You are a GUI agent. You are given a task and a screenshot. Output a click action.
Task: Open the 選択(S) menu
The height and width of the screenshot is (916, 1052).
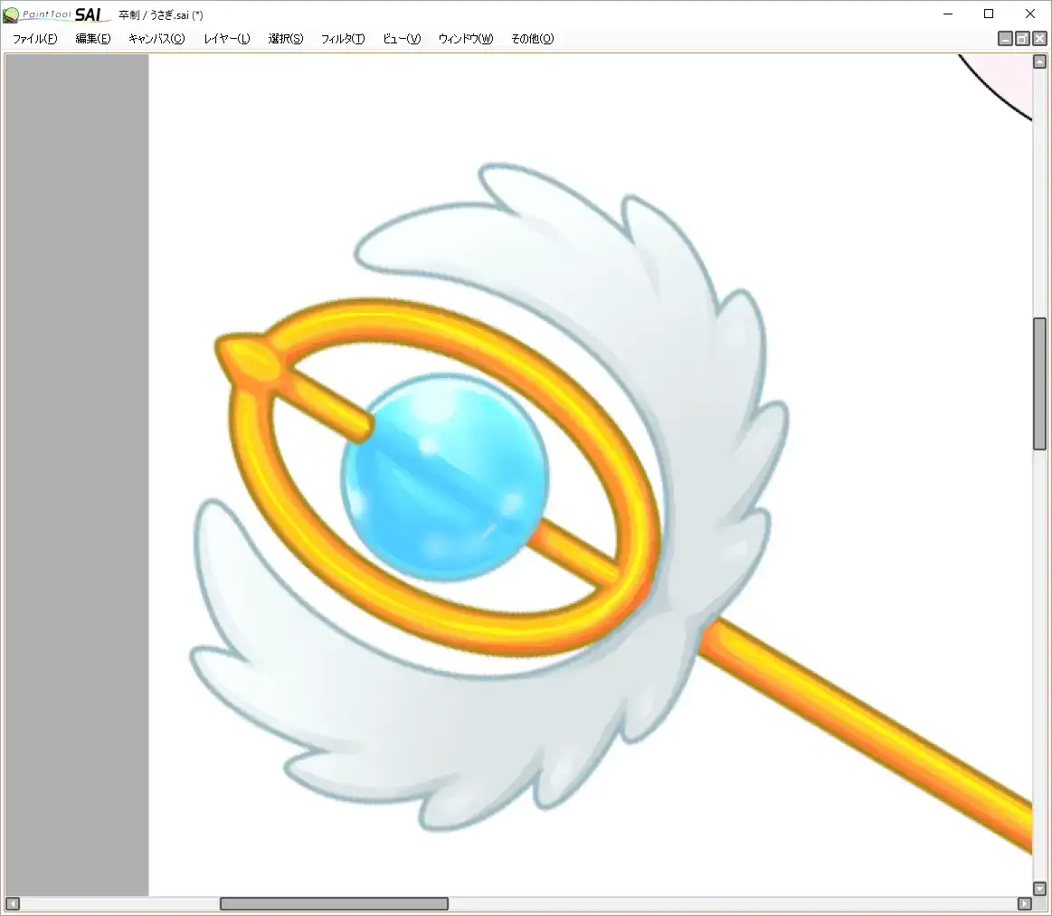tap(286, 39)
